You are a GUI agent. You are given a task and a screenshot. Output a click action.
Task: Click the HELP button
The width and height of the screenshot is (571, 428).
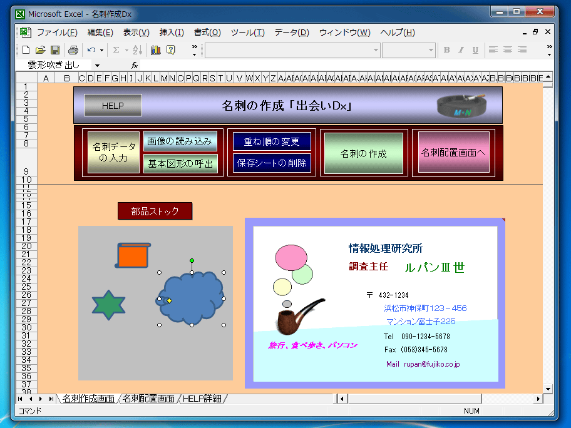[x=113, y=106]
